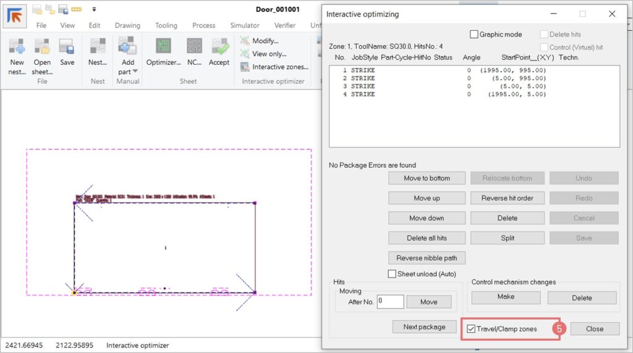Image resolution: width=633 pixels, height=353 pixels.
Task: Open the Tooling ribbon tab
Action: tap(166, 25)
